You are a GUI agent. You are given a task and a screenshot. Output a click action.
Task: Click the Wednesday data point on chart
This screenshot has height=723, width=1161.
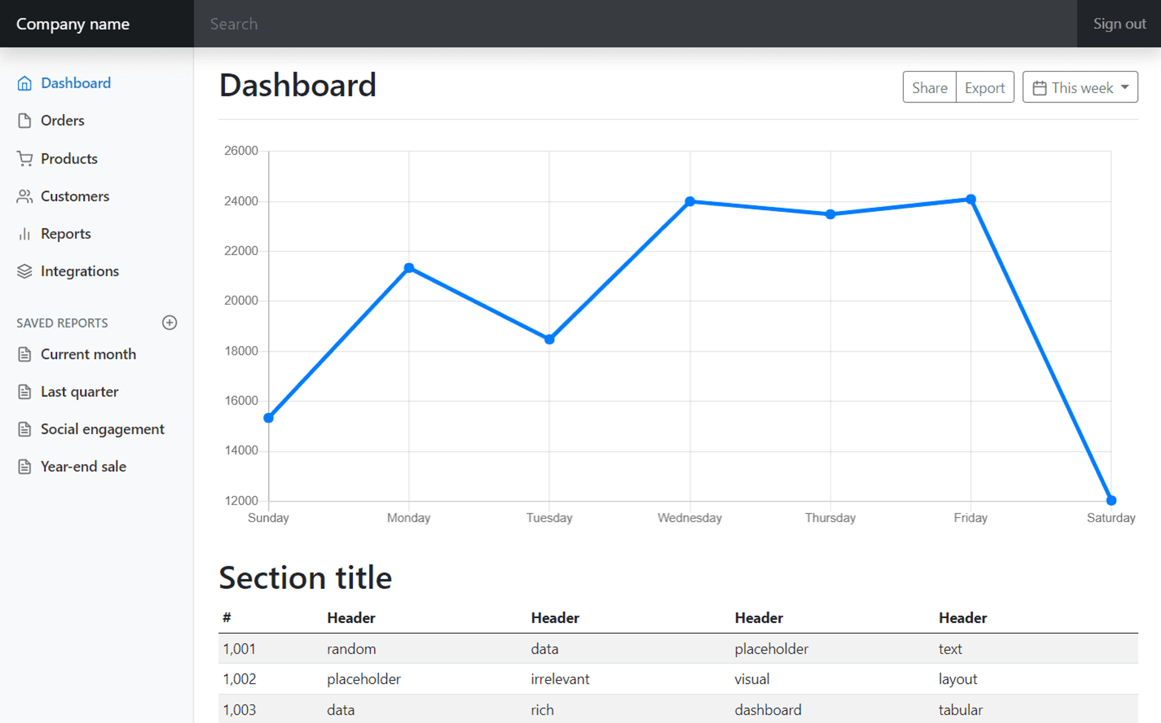(x=690, y=201)
